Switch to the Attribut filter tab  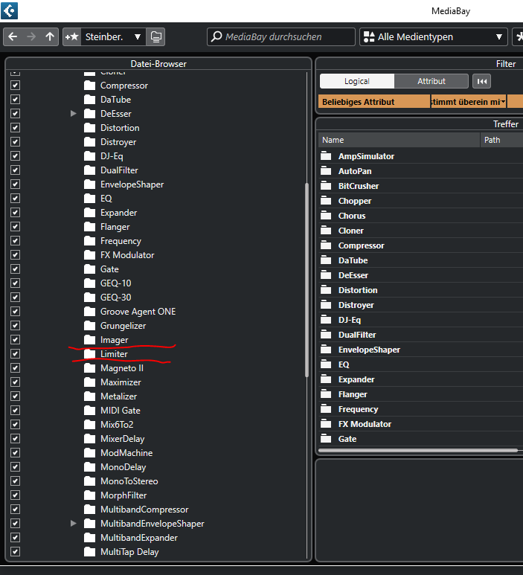pyautogui.click(x=431, y=81)
